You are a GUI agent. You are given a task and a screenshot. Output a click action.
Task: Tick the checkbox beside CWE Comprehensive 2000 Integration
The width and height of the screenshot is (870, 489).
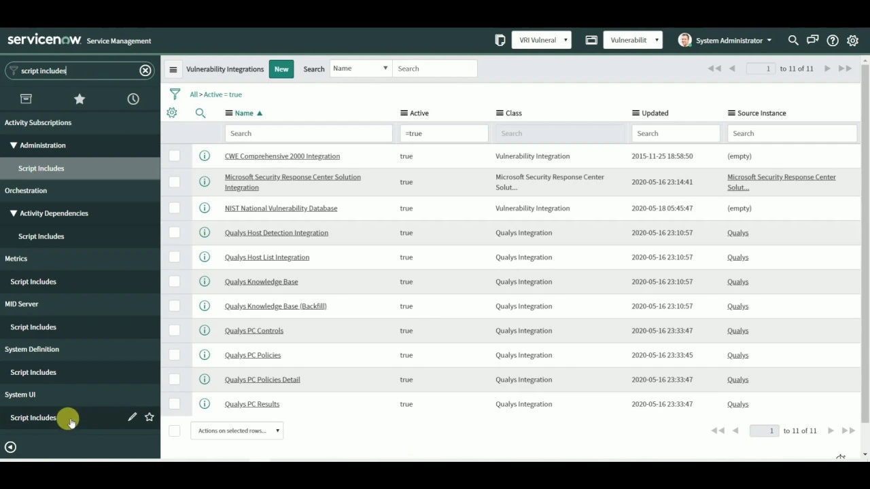click(x=174, y=156)
